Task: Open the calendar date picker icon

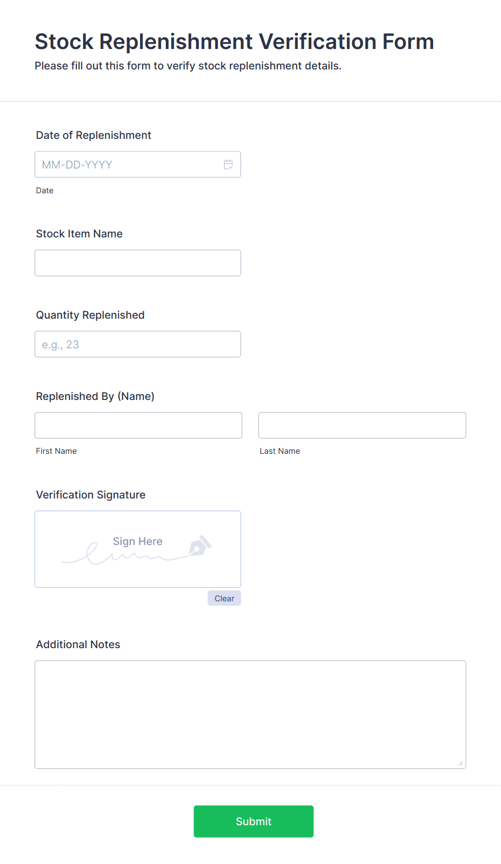Action: pyautogui.click(x=228, y=165)
